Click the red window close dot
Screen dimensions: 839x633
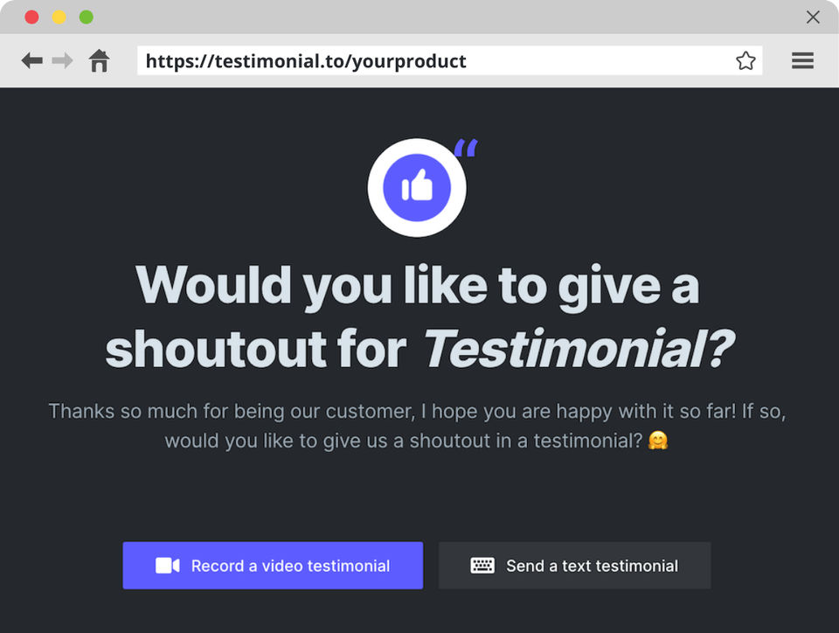[x=31, y=17]
